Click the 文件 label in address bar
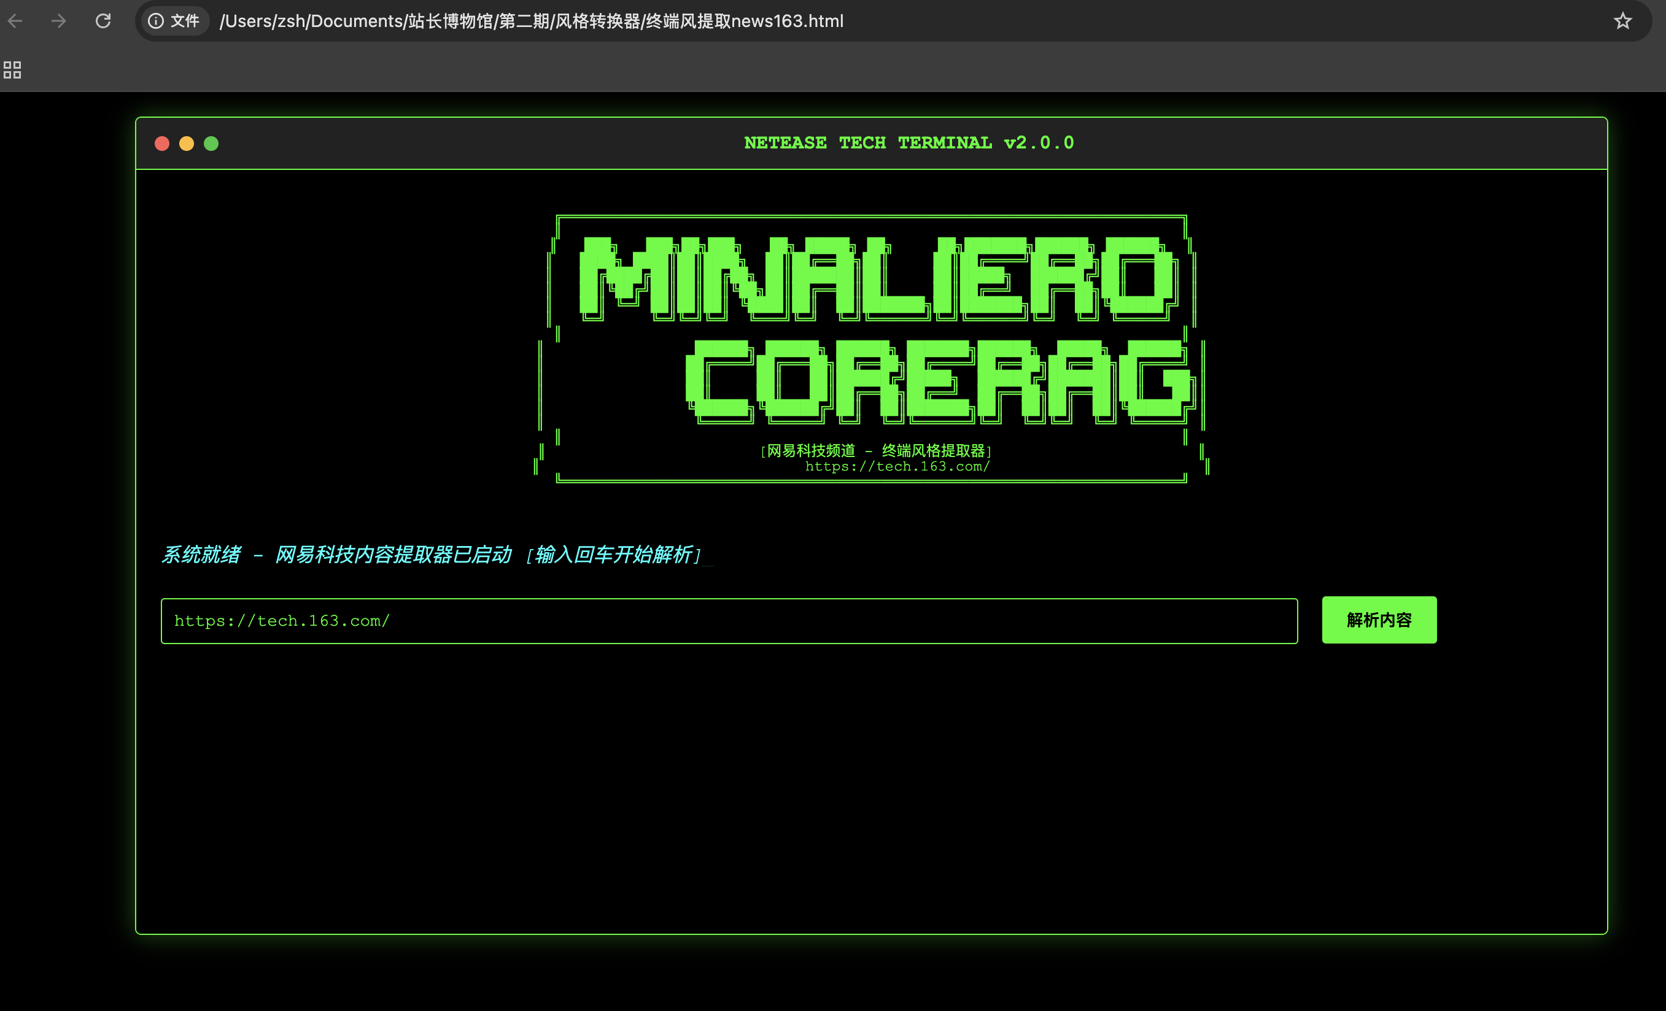This screenshot has width=1666, height=1011. [185, 21]
